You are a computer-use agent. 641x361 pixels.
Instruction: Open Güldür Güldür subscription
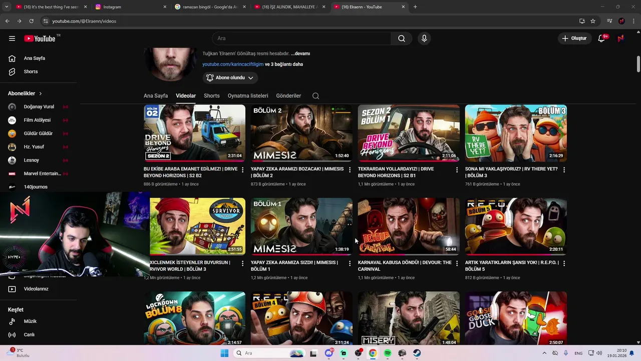[39, 134]
